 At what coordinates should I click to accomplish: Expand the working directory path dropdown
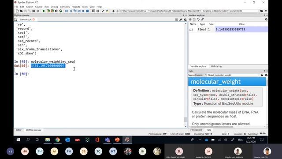[x=259, y=11]
